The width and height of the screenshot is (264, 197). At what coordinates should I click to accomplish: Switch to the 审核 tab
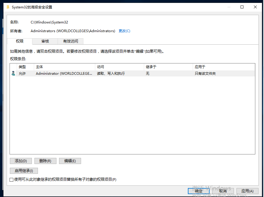[45, 41]
